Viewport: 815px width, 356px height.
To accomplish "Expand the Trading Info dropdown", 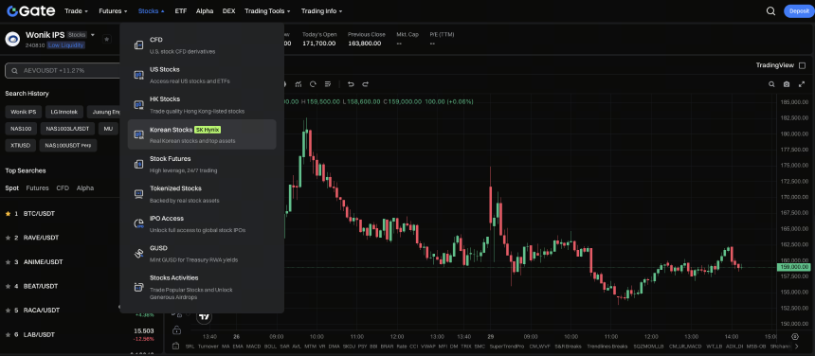I will pyautogui.click(x=322, y=11).
